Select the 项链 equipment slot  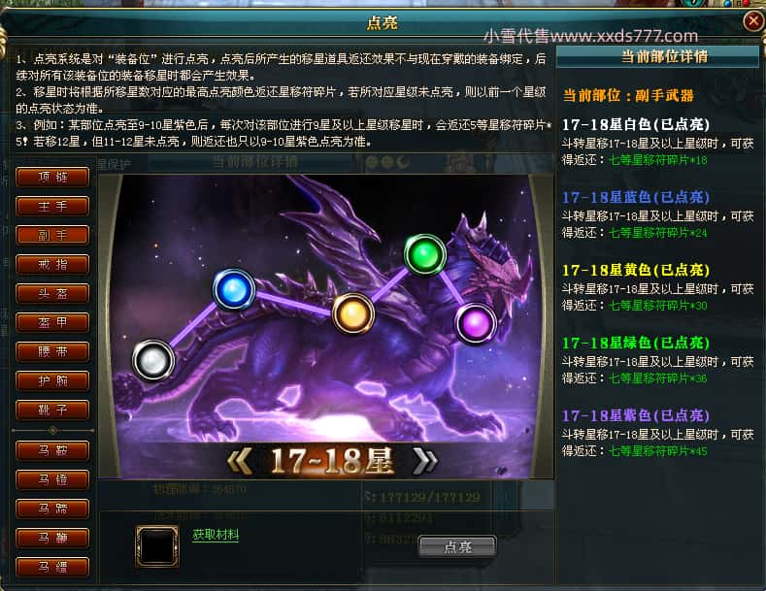coord(52,177)
